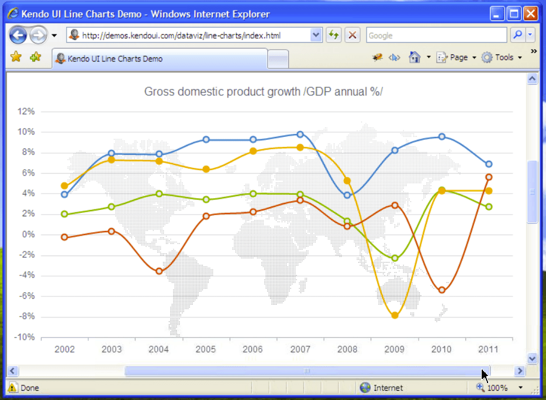This screenshot has height=400, width=546.
Task: Open the zoom level dropdown next to 100%
Action: (x=520, y=387)
